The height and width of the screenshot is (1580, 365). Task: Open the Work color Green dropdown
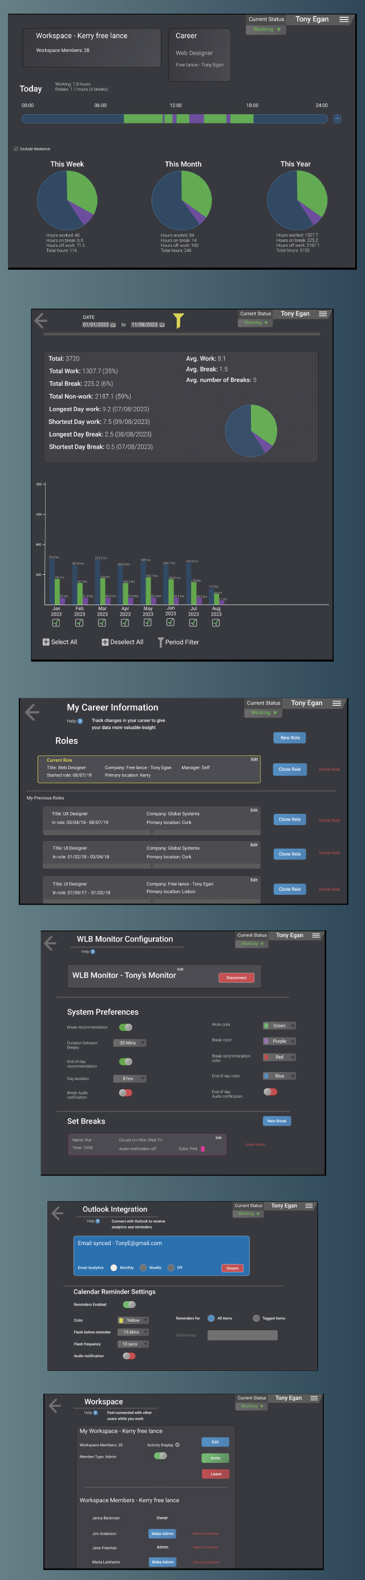[x=279, y=1026]
